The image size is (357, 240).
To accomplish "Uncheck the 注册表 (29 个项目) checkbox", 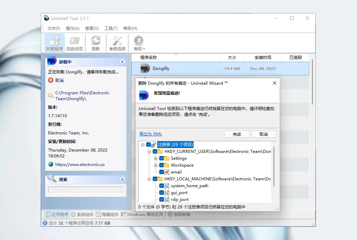I will 148,145.
